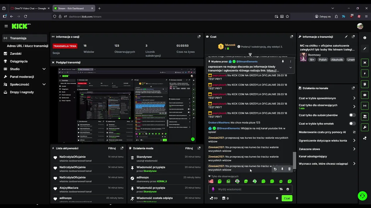Toggle the chat bubble widget icon in sidebar
This screenshot has height=208, width=371.
365,95
